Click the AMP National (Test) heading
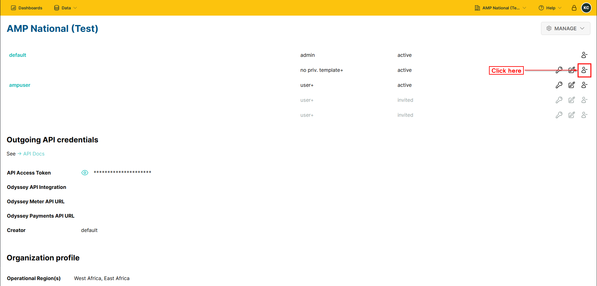This screenshot has width=597, height=286. pos(53,28)
